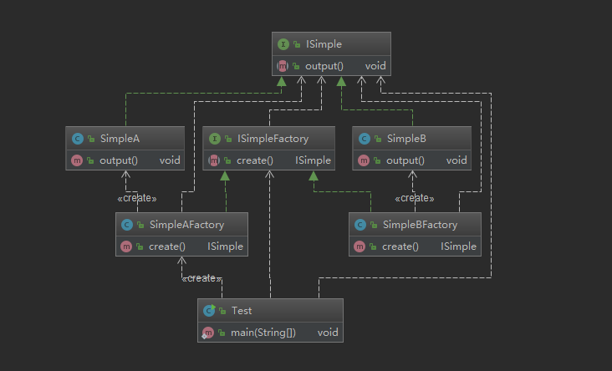Click the SimpleB class icon
612x371 pixels.
click(x=365, y=138)
